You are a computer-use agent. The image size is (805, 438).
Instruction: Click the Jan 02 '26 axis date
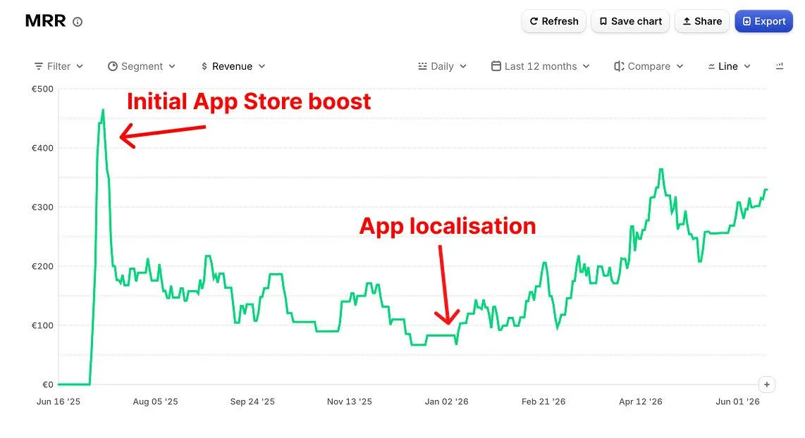coord(447,401)
